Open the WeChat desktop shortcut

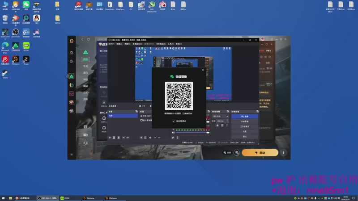tap(26, 5)
